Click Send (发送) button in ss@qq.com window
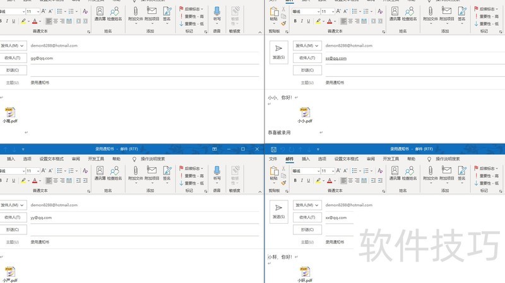This screenshot has width=505, height=283. (278, 52)
